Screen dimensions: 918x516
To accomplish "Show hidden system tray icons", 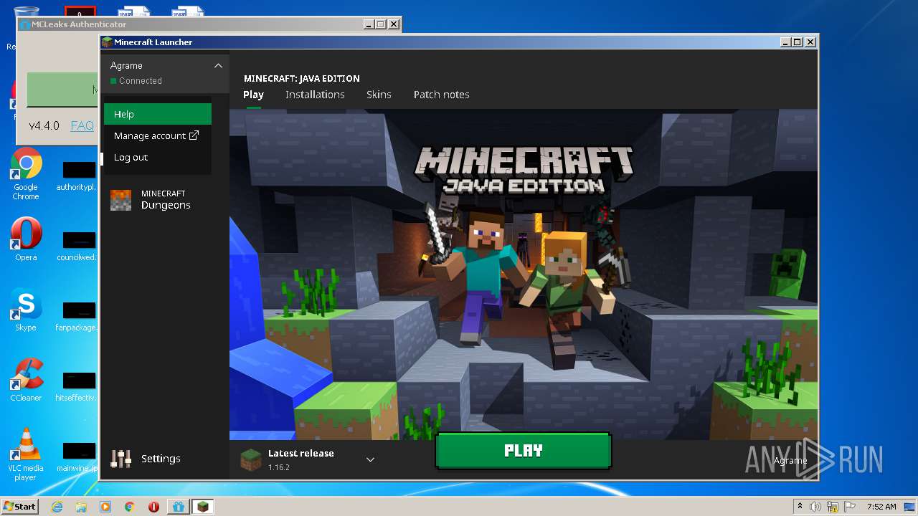I will point(800,506).
